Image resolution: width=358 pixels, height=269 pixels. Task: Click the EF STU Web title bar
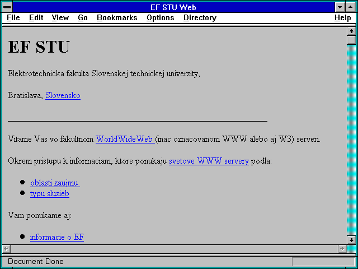coord(173,7)
